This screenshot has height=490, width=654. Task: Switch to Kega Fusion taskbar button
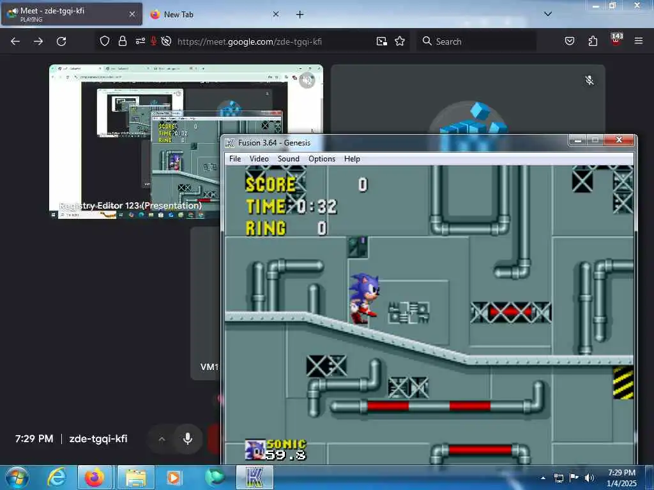[x=255, y=477]
